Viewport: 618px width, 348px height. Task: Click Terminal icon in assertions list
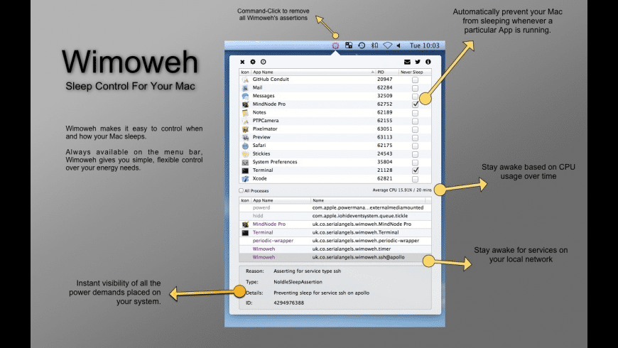pos(245,232)
